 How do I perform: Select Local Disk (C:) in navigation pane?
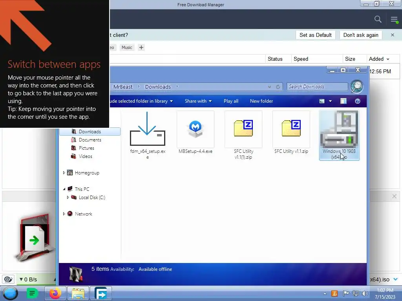[x=92, y=198]
